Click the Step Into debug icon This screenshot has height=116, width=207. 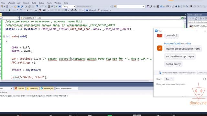[17, 10]
